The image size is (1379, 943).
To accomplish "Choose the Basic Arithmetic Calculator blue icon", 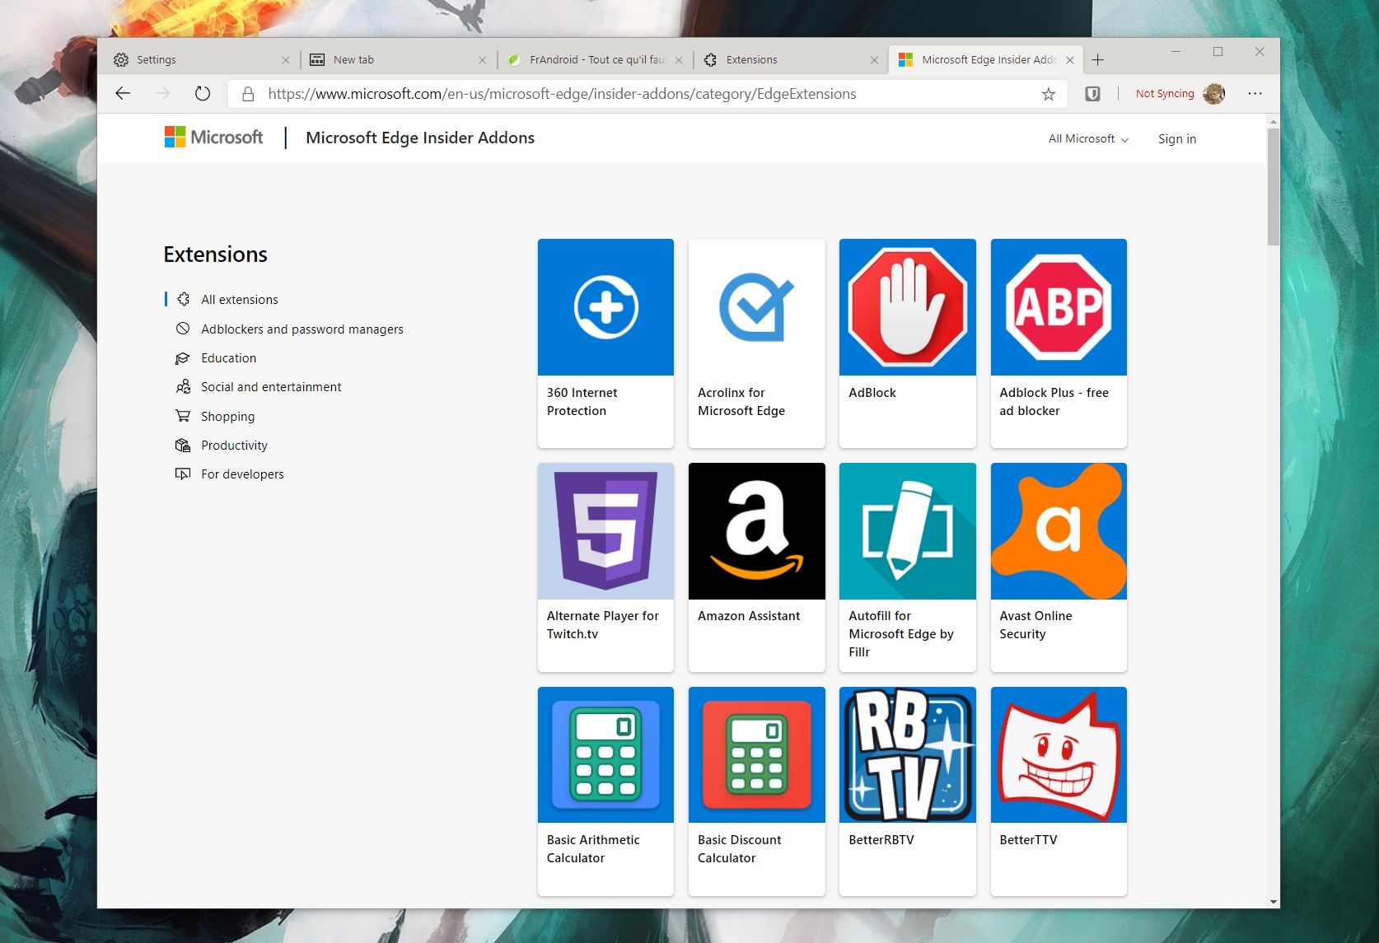I will tap(605, 754).
